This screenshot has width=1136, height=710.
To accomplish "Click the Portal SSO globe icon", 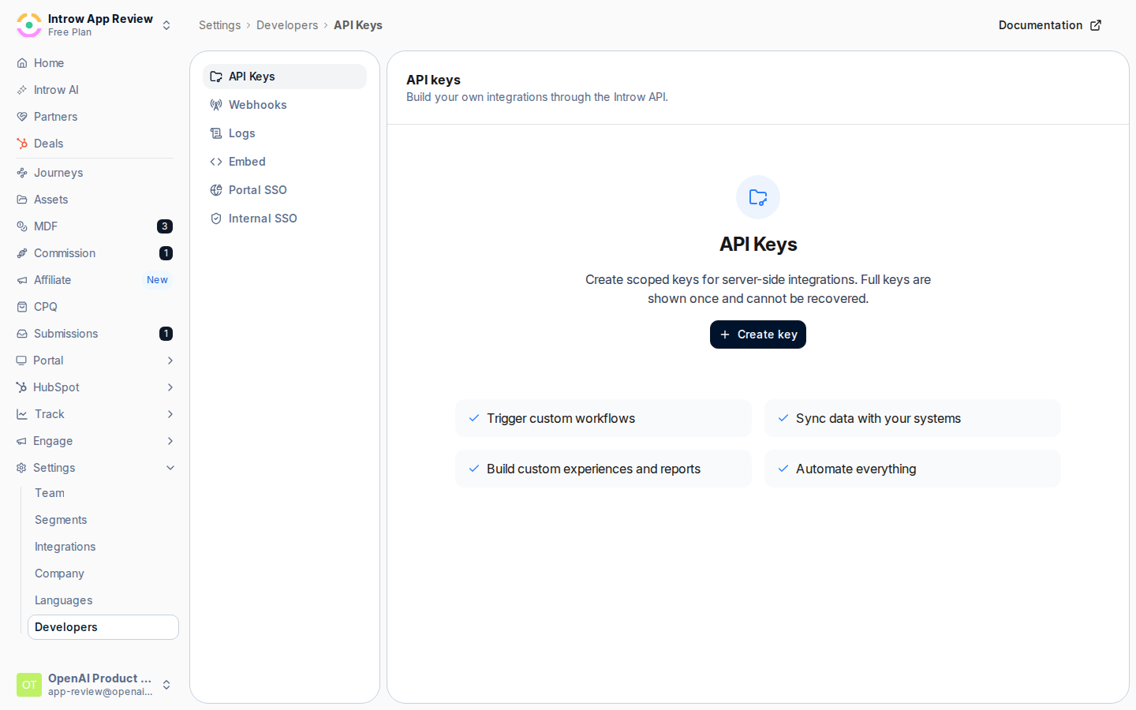I will pyautogui.click(x=216, y=190).
